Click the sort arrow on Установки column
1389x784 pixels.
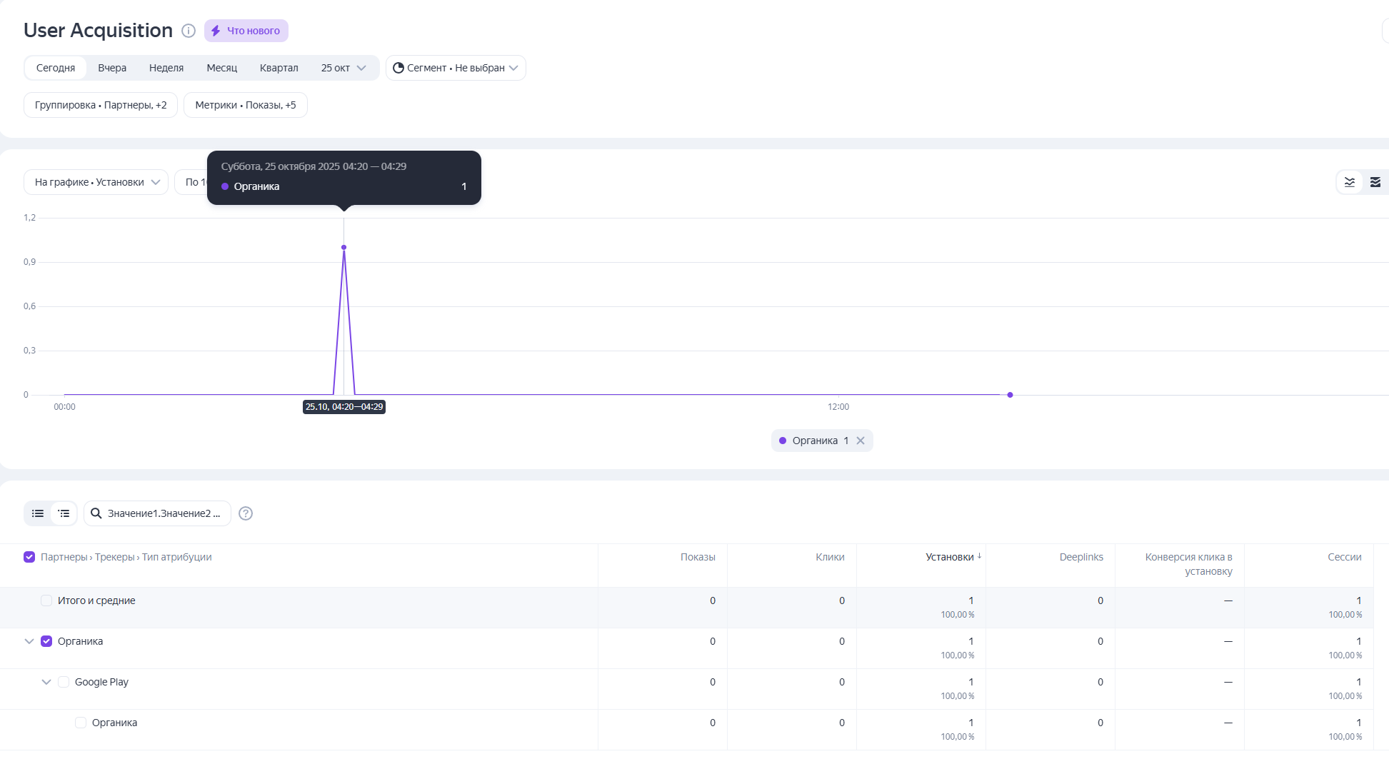979,556
